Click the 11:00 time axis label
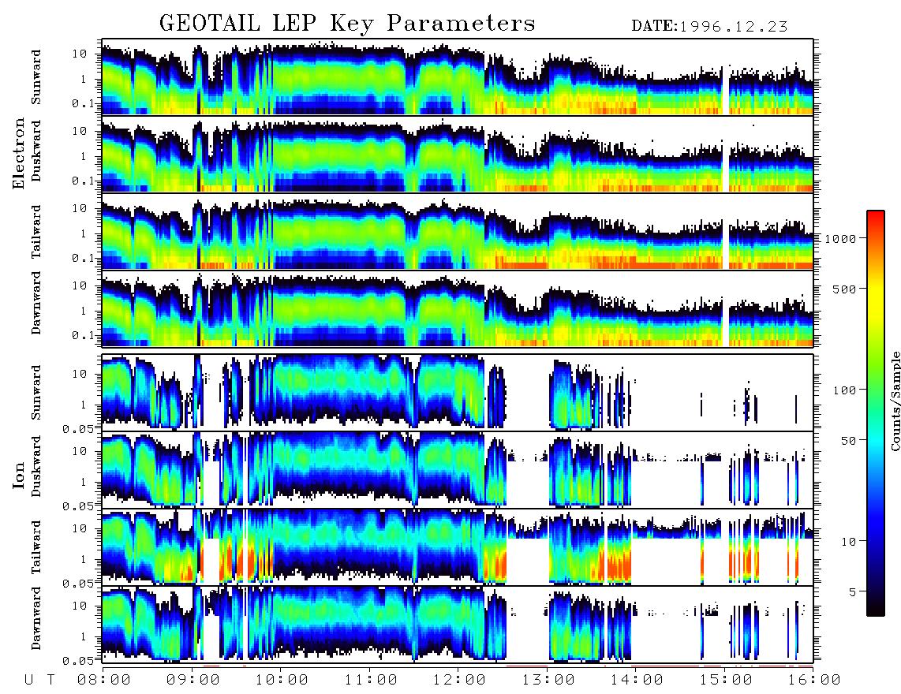The height and width of the screenshot is (694, 901). click(371, 681)
